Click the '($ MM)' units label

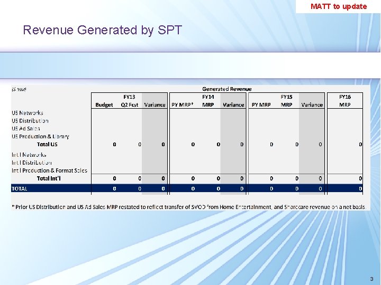click(x=19, y=89)
